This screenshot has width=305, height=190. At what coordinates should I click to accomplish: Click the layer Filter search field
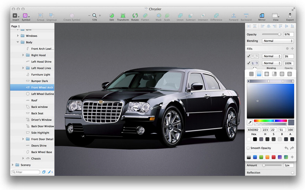[26, 172]
